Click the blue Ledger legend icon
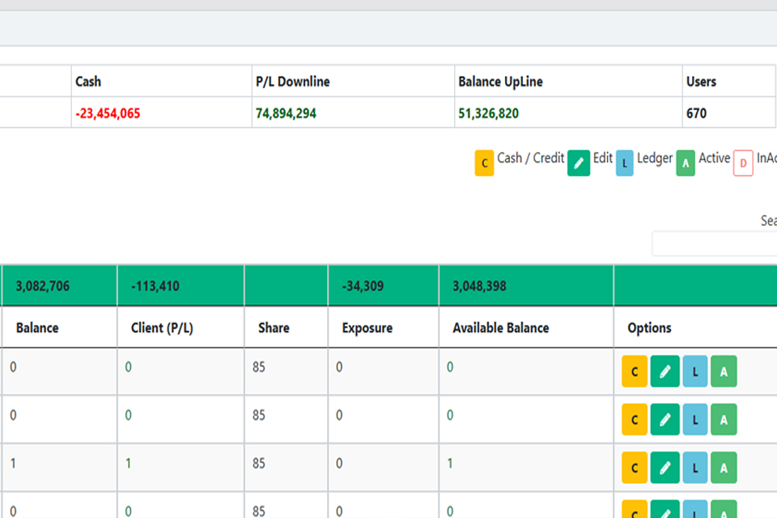Image resolution: width=777 pixels, height=518 pixels. (626, 163)
